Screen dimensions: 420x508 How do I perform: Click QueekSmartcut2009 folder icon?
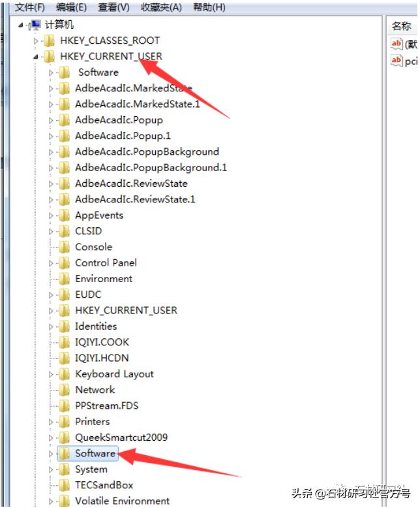point(64,437)
